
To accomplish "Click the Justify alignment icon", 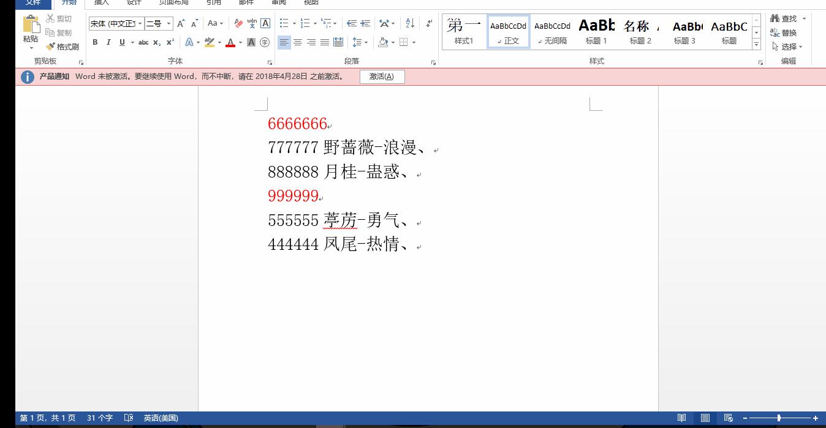I will (324, 42).
